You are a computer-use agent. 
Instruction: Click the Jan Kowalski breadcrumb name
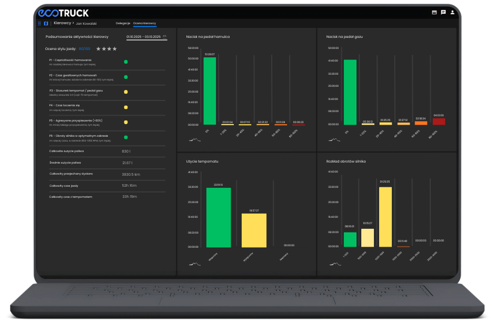(86, 23)
